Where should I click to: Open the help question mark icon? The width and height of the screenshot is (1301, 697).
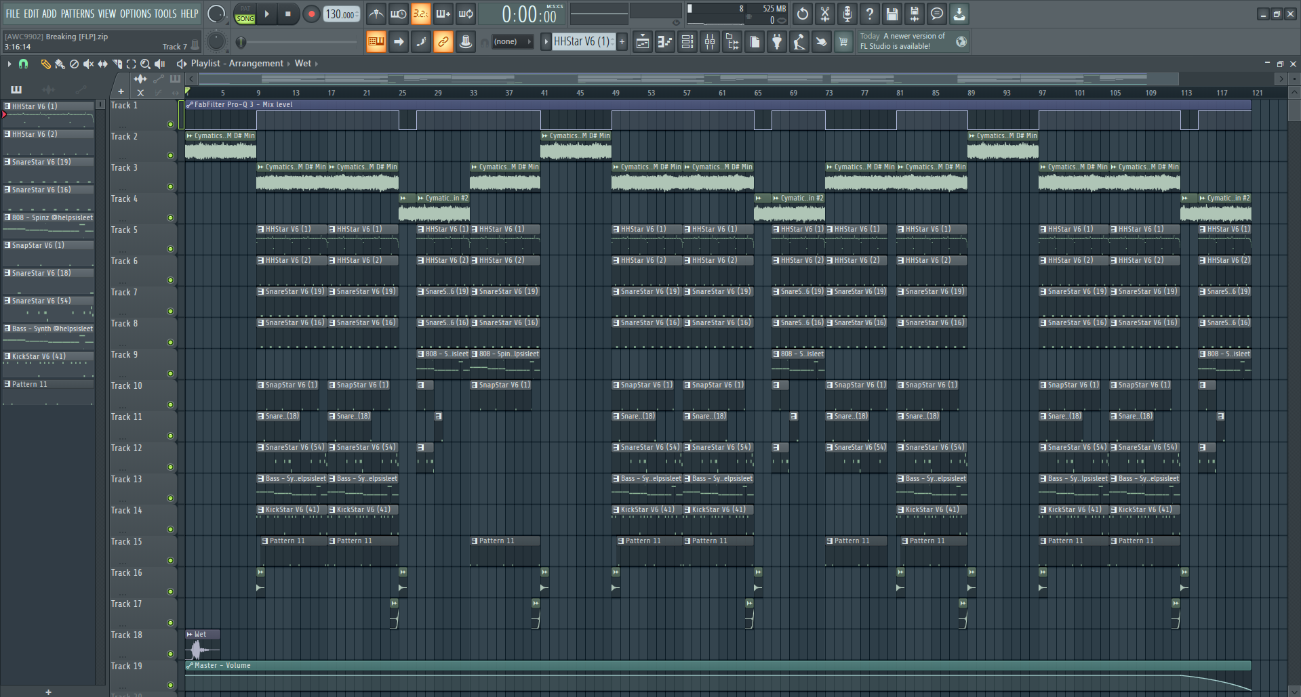coord(870,14)
